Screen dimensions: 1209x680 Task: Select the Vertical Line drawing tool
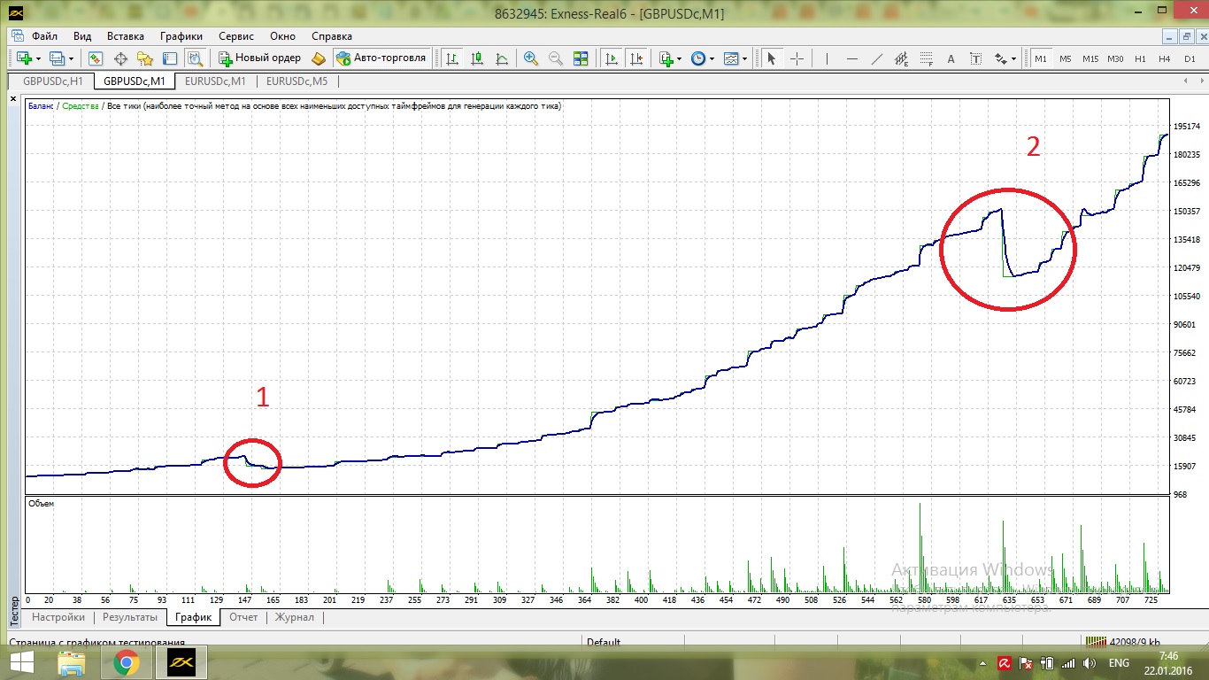pos(827,58)
